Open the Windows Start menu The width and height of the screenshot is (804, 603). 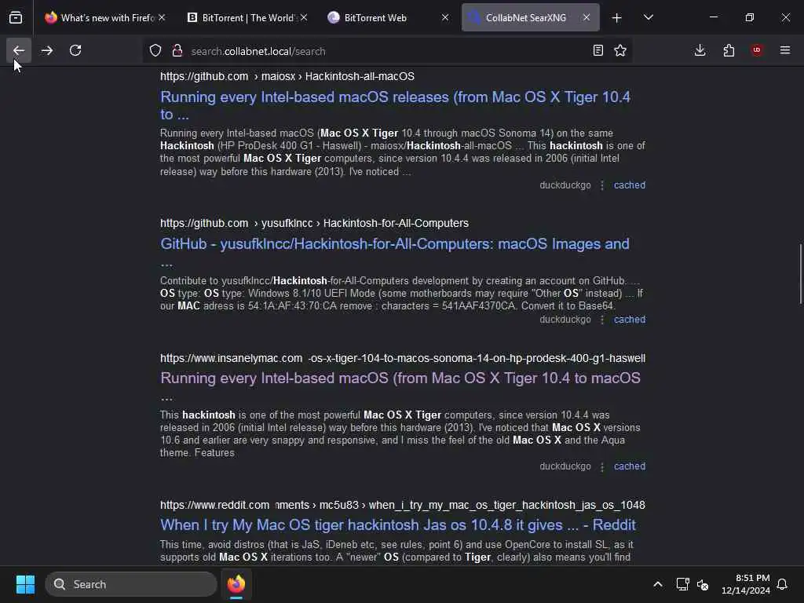(x=25, y=584)
